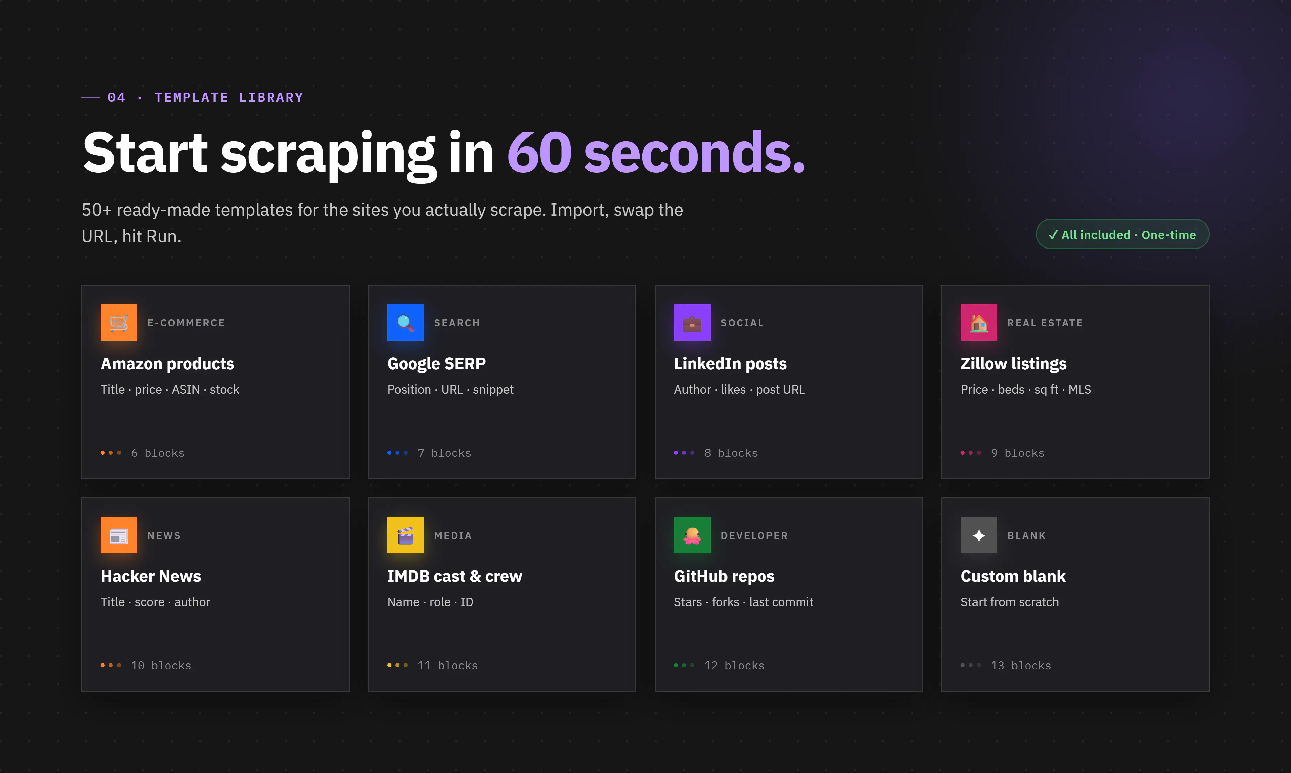Open the GitHub repos template
The width and height of the screenshot is (1291, 773).
point(788,594)
